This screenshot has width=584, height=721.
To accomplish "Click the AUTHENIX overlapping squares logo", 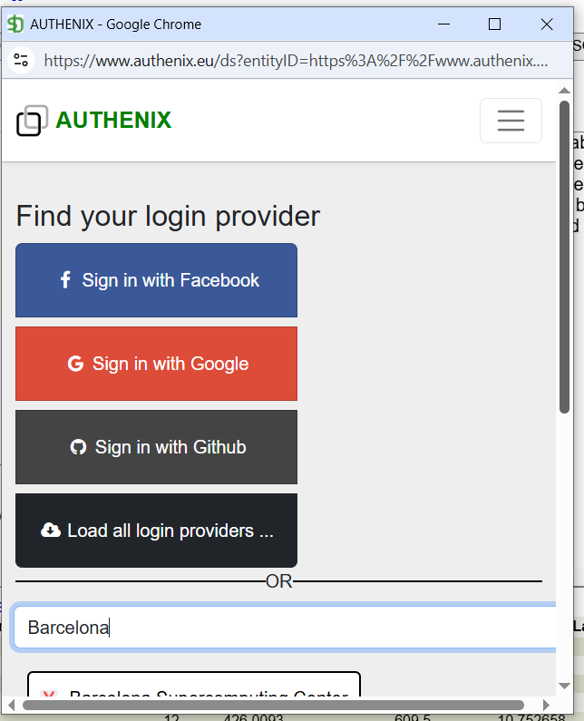I will (x=31, y=120).
